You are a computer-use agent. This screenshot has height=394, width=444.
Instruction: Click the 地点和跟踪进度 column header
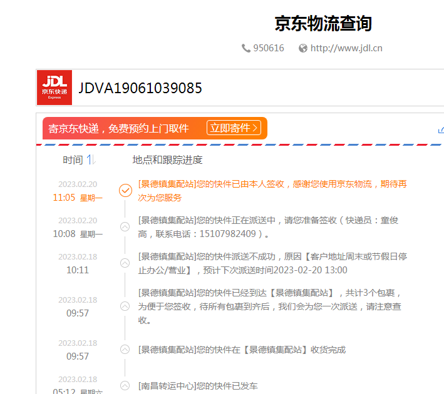pos(167,160)
